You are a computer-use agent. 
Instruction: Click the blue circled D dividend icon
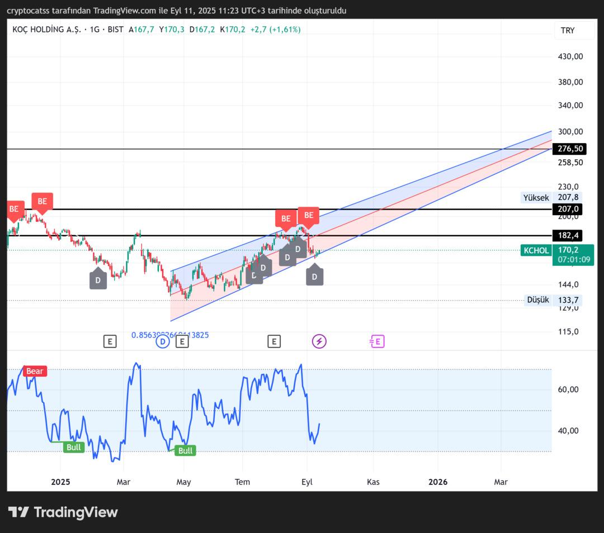163,341
